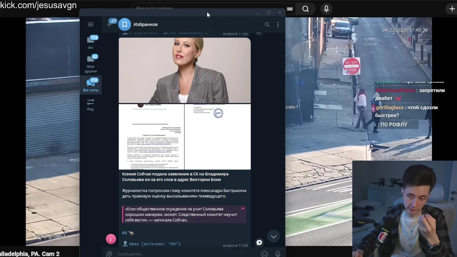Close the Telegram window

280,12
